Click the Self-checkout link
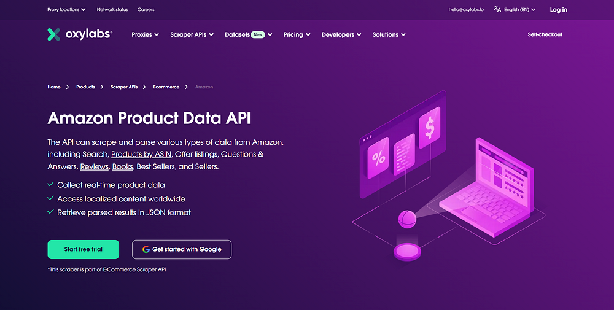 tap(545, 34)
